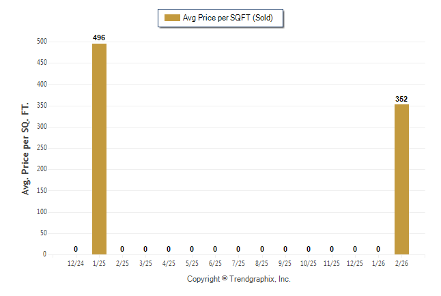Click the 496 data label
Viewport: 441px width, 296px height.
tap(99, 38)
